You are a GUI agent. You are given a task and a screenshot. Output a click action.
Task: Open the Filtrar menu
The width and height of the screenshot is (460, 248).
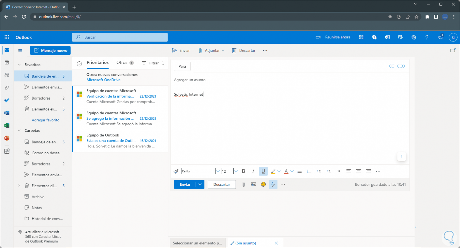(150, 63)
